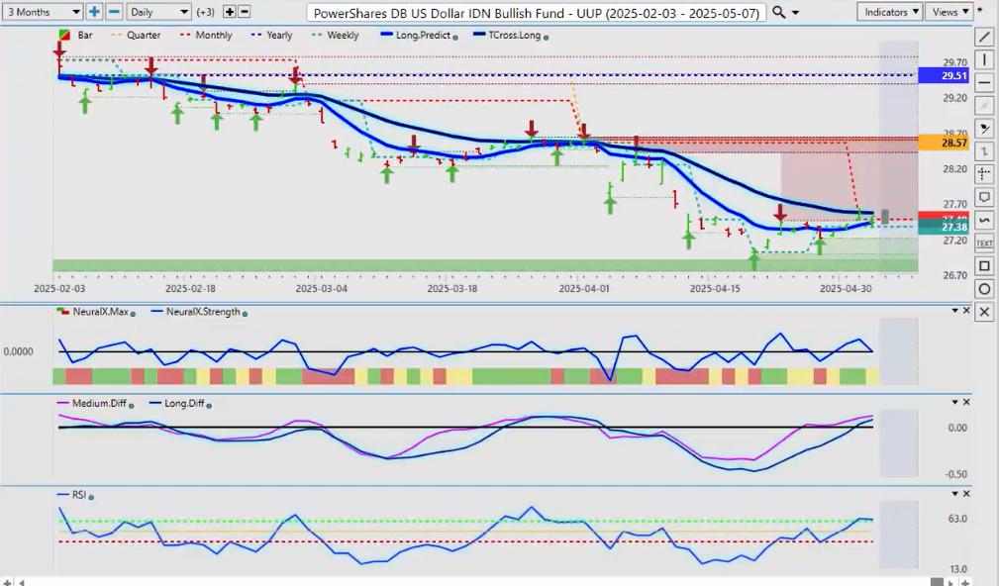Decrease the time span with blue minus
Screen dimensions: 999x586
[x=114, y=12]
